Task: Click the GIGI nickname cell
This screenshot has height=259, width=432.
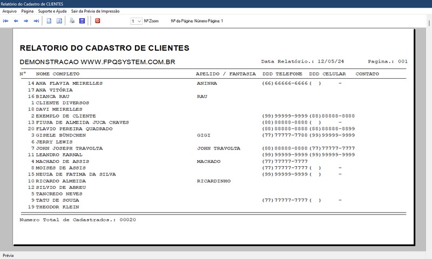Action: 204,135
